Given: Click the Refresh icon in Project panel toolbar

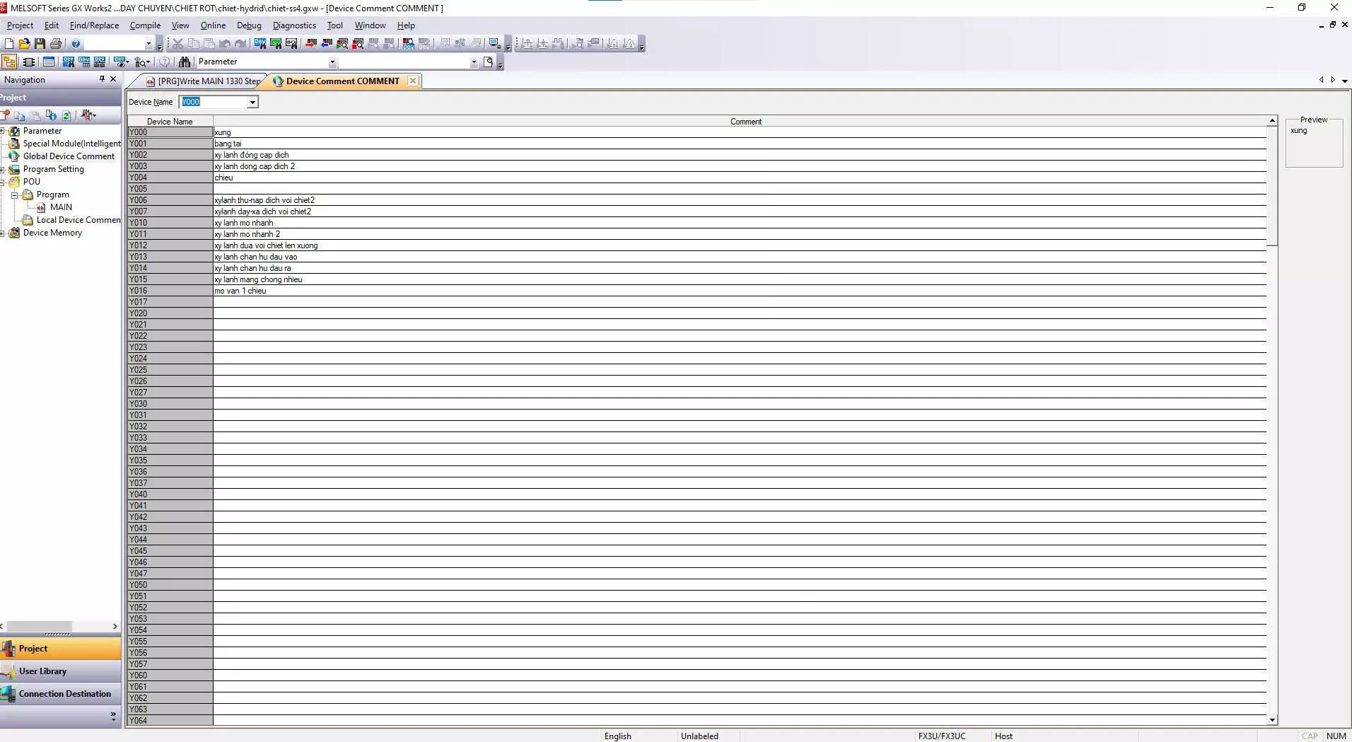Looking at the screenshot, I should point(66,115).
